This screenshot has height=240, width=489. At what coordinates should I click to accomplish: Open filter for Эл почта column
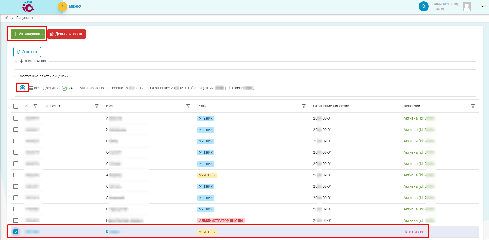[x=97, y=106]
